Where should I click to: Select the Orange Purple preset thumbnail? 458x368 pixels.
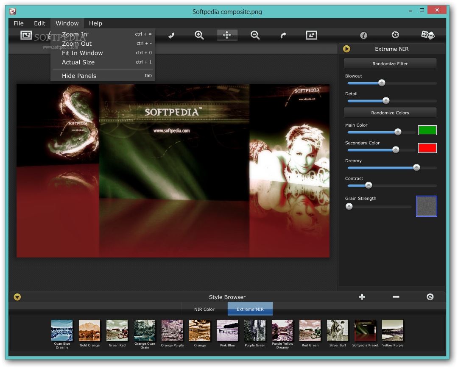coord(172,330)
